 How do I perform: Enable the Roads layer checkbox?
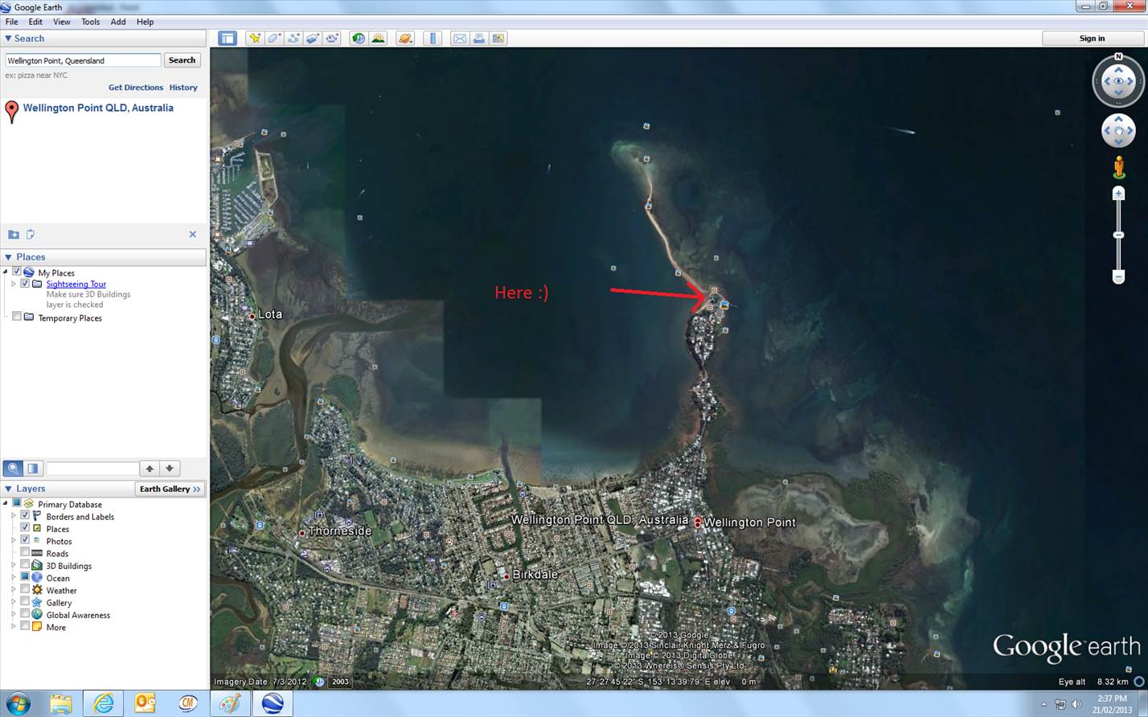25,553
